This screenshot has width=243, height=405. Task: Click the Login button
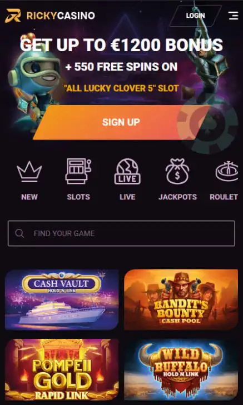pos(195,16)
